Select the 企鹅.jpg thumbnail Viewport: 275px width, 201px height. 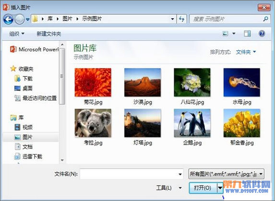click(192, 123)
